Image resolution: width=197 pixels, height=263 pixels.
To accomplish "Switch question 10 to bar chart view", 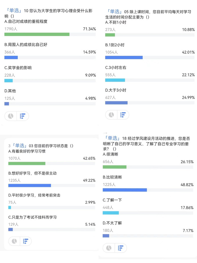I will click(23, 116).
